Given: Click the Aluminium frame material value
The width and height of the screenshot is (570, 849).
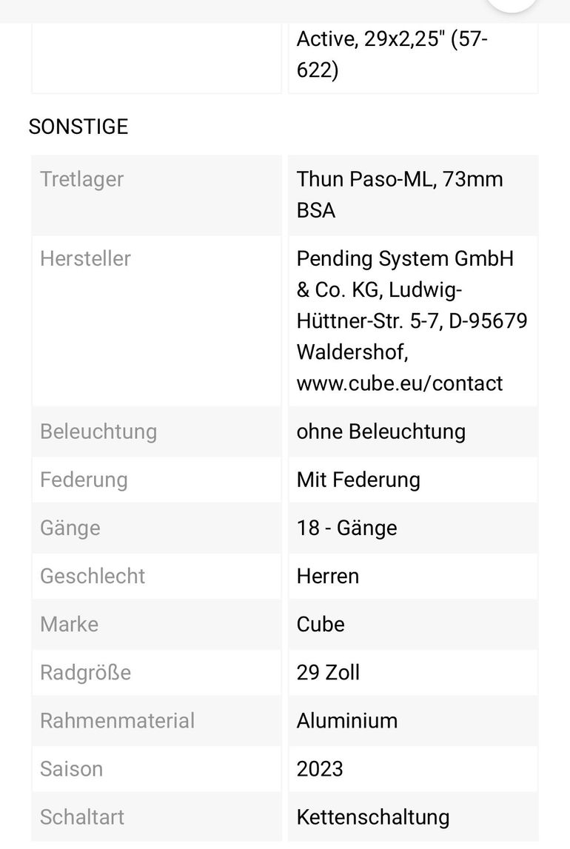Looking at the screenshot, I should (x=347, y=720).
